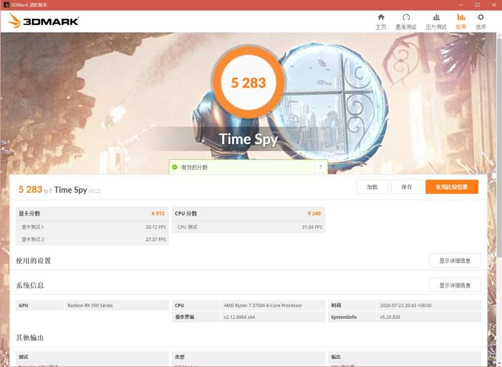This screenshot has height=367, width=502.
Task: Click the 类型 column header
Action: [180, 357]
